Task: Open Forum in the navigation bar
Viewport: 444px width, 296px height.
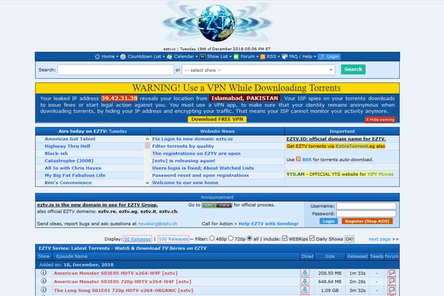Action: [x=247, y=57]
